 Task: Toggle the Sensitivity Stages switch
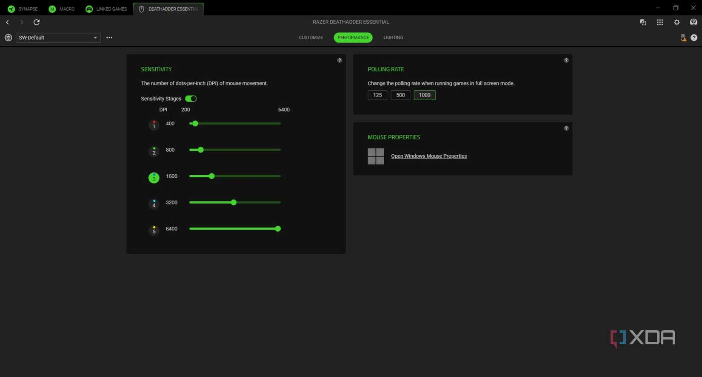(x=191, y=99)
